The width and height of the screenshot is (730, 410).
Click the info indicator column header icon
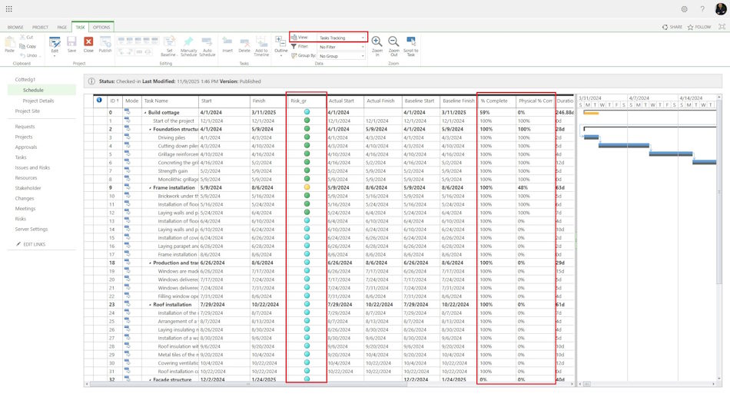99,100
